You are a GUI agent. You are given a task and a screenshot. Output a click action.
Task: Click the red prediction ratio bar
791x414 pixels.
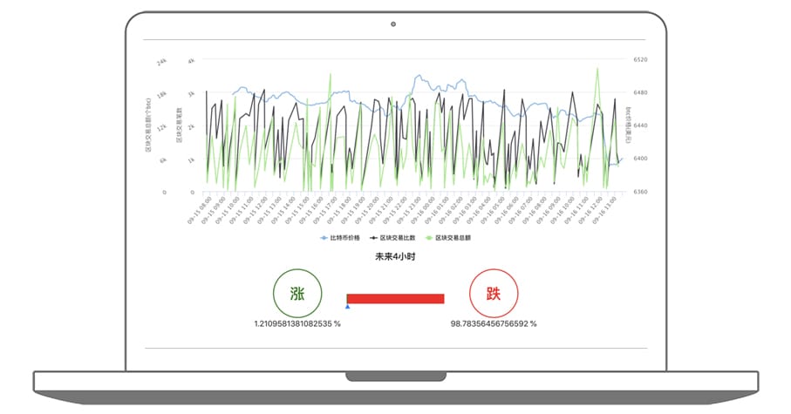(396, 299)
